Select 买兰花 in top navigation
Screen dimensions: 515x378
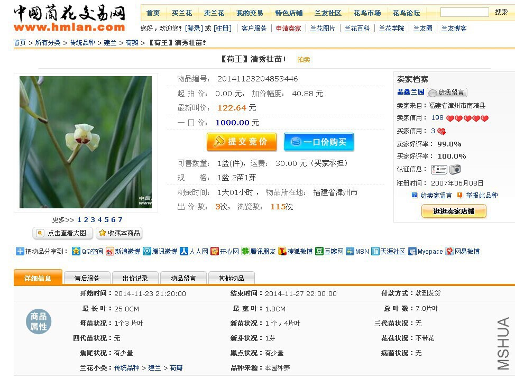pyautogui.click(x=182, y=13)
